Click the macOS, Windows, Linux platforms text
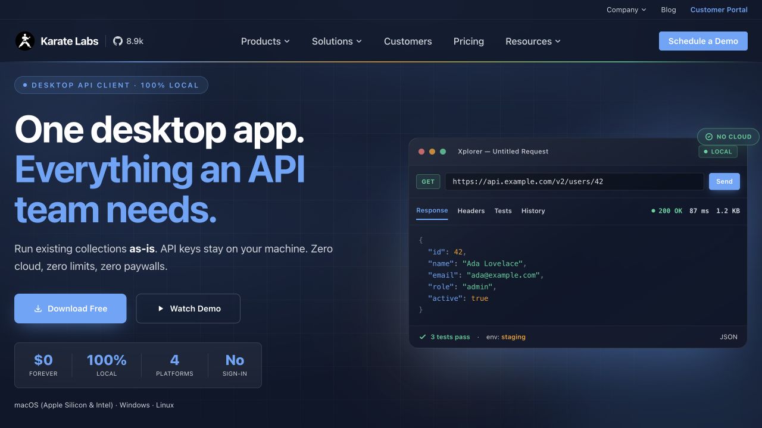 94,405
